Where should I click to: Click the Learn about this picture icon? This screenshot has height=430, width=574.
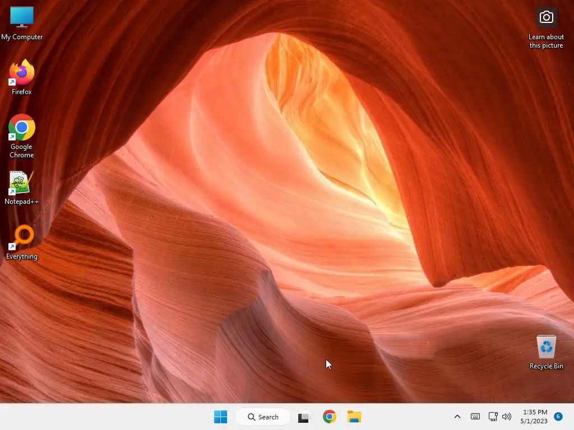[x=546, y=27]
